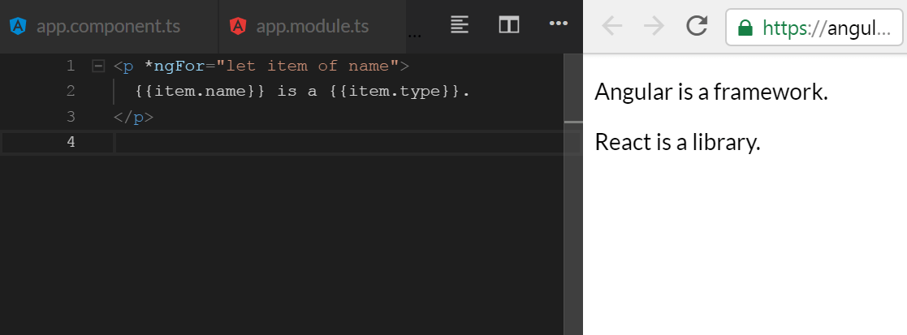Click red Angular icon on app.module.ts tab

(x=238, y=26)
